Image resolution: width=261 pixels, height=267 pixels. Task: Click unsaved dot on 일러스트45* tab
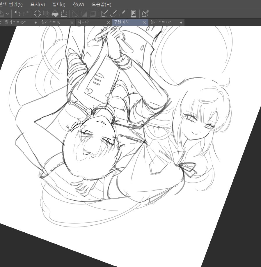(35, 22)
